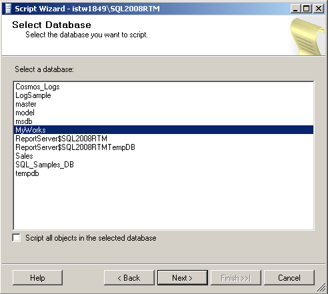Open the Help button

(37, 278)
